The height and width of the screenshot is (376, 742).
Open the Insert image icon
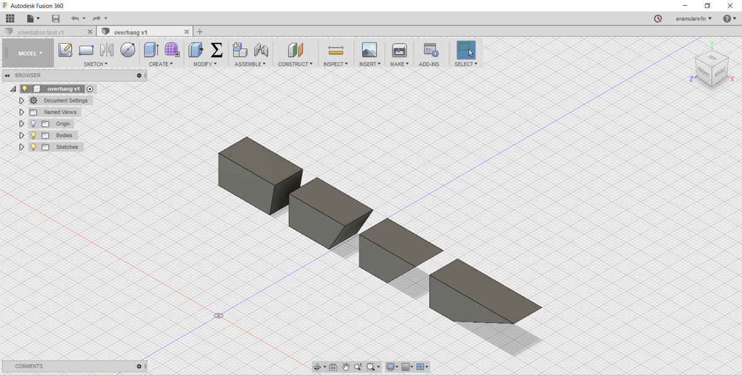pyautogui.click(x=369, y=50)
